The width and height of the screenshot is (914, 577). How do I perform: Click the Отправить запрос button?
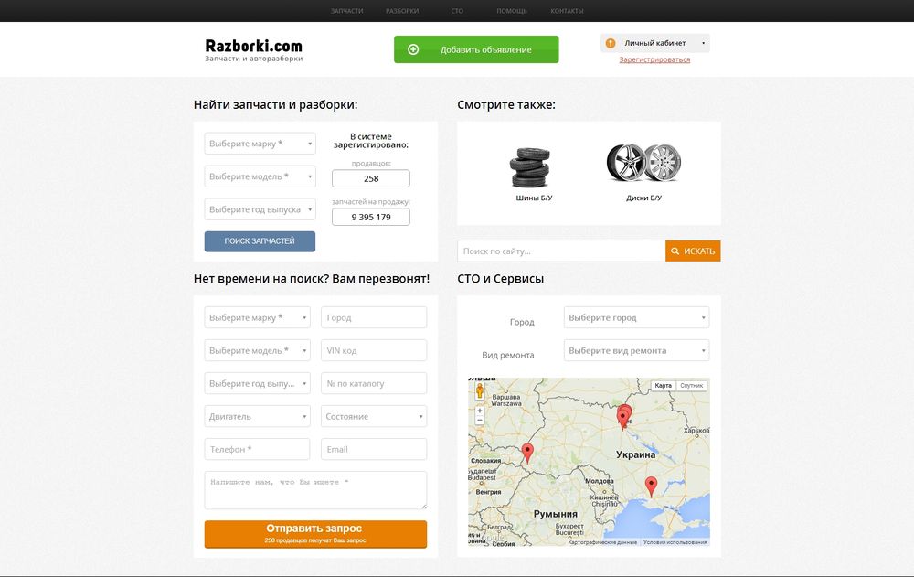click(x=315, y=534)
